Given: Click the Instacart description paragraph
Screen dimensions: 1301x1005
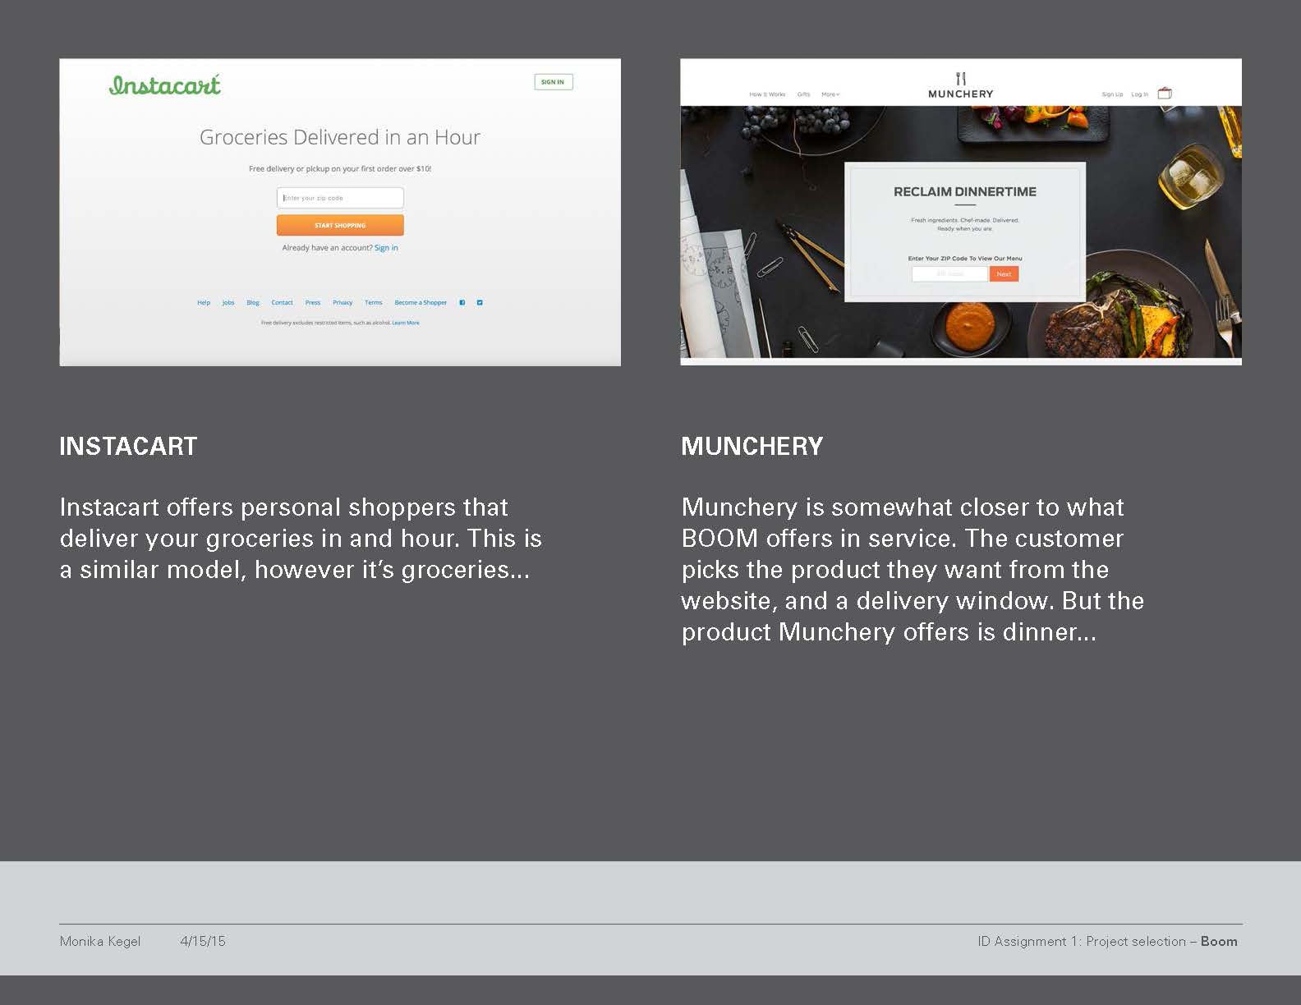Looking at the screenshot, I should pyautogui.click(x=301, y=538).
